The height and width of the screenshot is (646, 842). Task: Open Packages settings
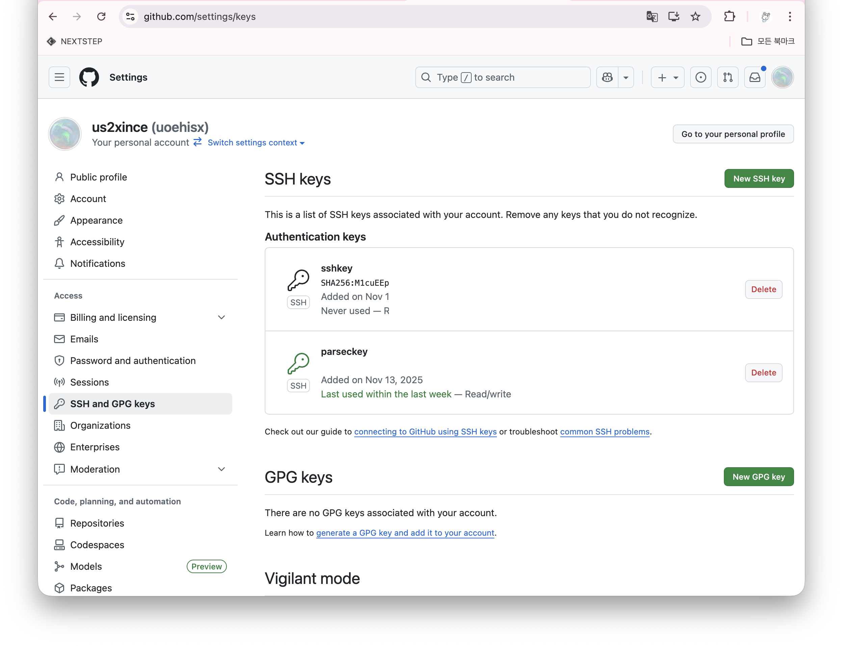tap(140, 588)
